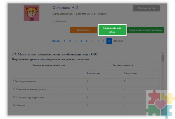175x119 pixels.
Task: Click the child's avatar picture
Action: 31,13
